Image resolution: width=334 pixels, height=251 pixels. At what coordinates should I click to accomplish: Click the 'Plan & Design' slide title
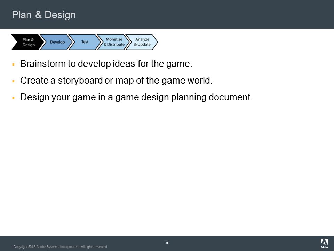44,15
